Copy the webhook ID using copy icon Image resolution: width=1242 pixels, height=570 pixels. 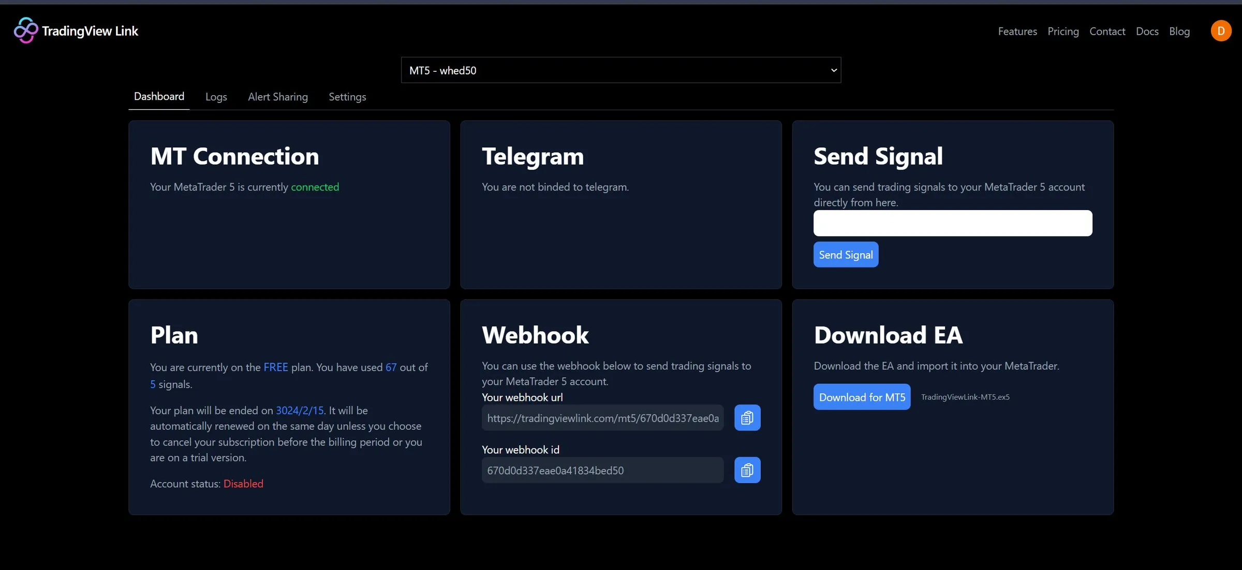pos(747,470)
